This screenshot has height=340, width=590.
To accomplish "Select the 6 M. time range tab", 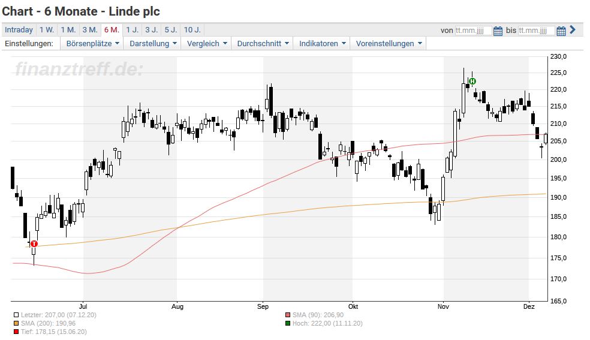I will coord(112,30).
